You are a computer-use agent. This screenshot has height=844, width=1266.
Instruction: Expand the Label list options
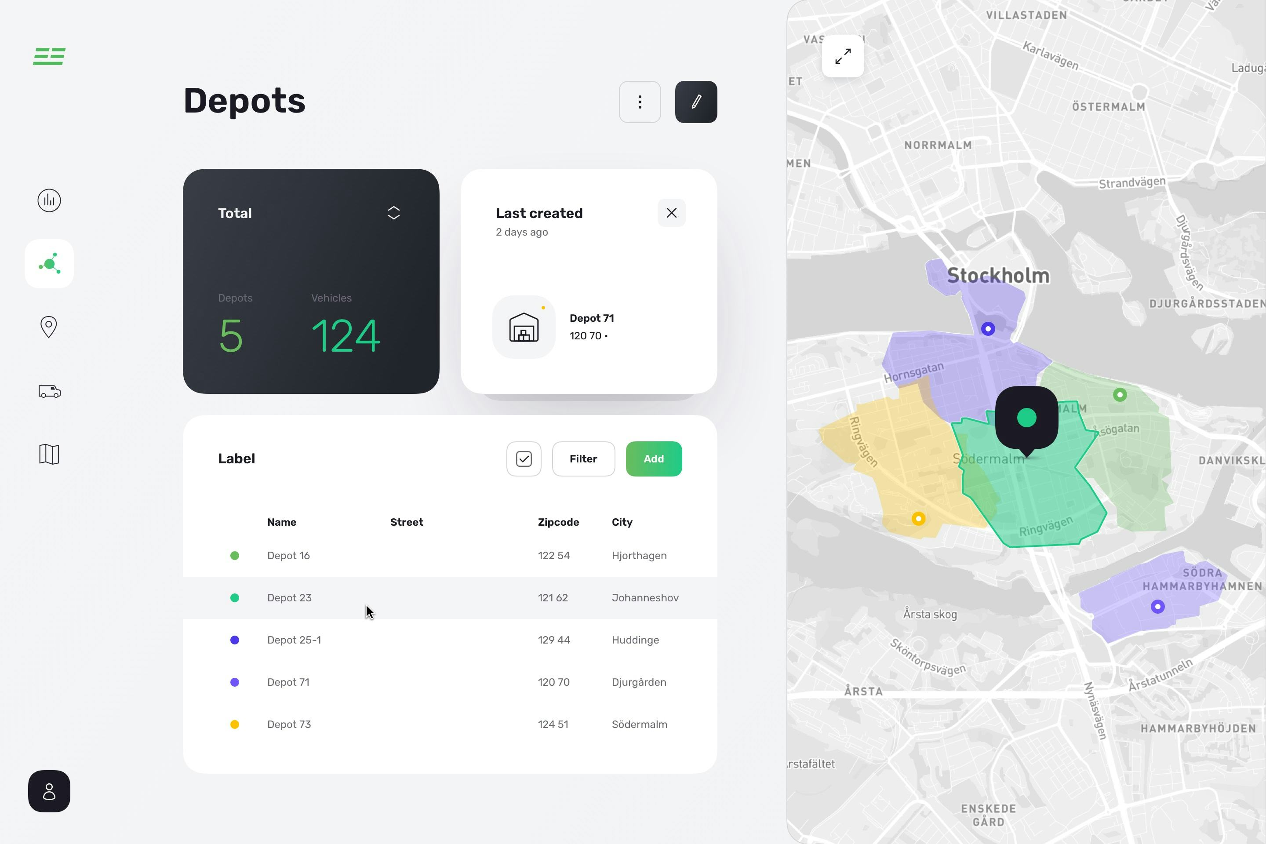point(237,458)
